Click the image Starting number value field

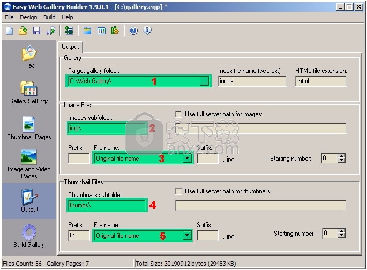pos(330,159)
